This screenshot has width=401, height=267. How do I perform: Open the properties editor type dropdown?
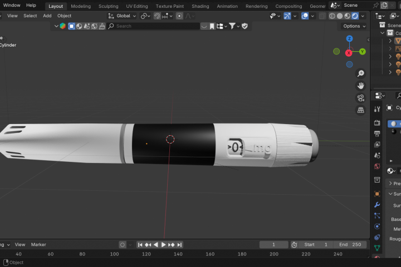point(380,96)
